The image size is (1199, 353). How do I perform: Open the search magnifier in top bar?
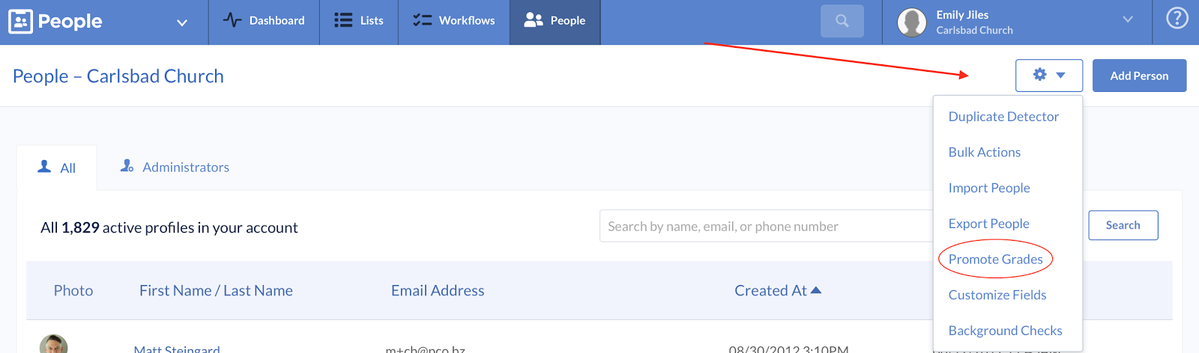pyautogui.click(x=842, y=21)
